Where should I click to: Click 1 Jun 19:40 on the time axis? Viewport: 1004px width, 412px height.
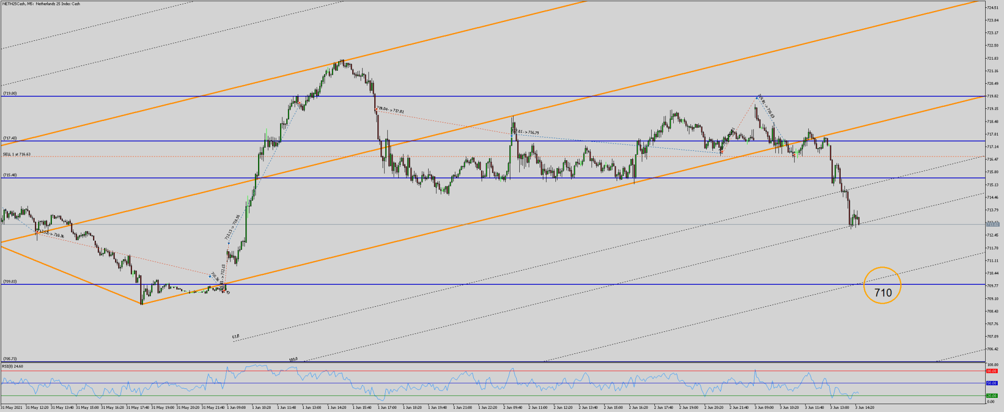click(437, 407)
